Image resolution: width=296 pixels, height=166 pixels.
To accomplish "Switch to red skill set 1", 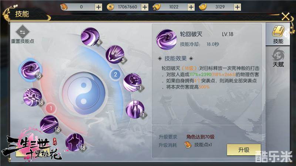I will (x=51, y=108).
